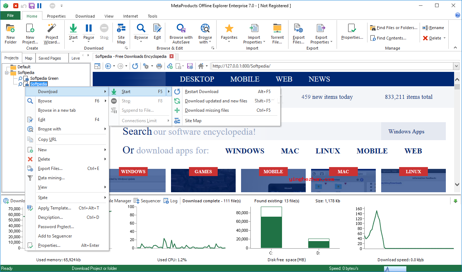Open Favorites star icon
The width and height of the screenshot is (462, 272).
pyautogui.click(x=229, y=29)
